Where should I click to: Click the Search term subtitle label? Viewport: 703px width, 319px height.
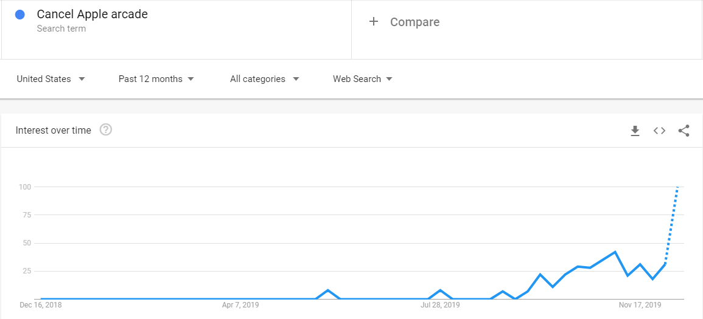point(61,29)
